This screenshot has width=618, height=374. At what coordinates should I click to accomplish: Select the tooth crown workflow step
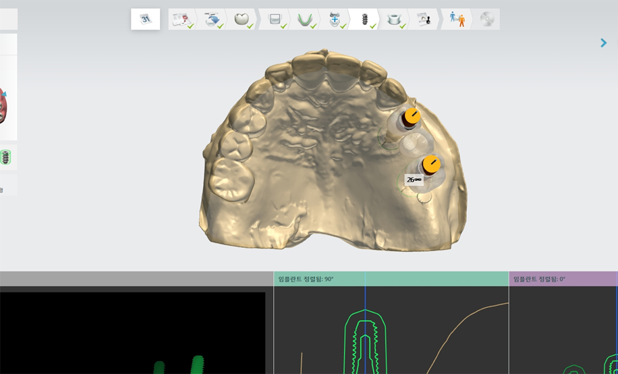coord(242,20)
